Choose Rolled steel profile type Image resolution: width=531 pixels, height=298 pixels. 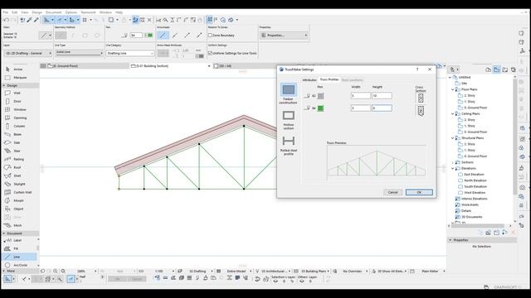click(288, 146)
